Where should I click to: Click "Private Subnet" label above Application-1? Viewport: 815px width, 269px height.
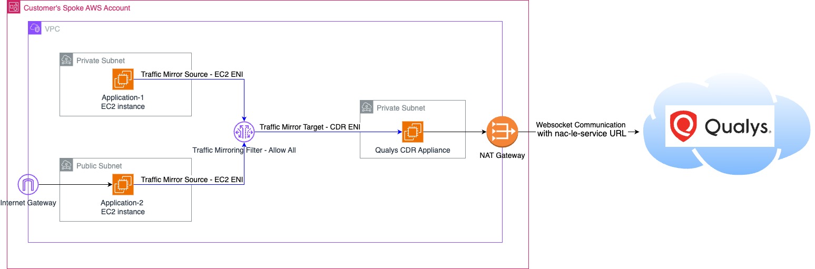point(101,61)
